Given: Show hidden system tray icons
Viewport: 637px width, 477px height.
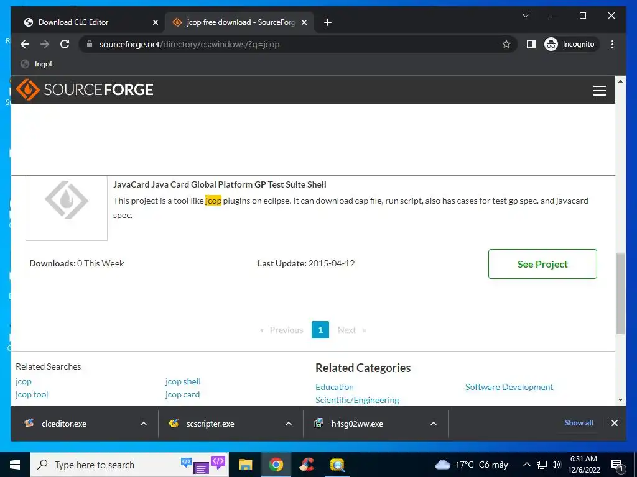Looking at the screenshot, I should (526, 465).
